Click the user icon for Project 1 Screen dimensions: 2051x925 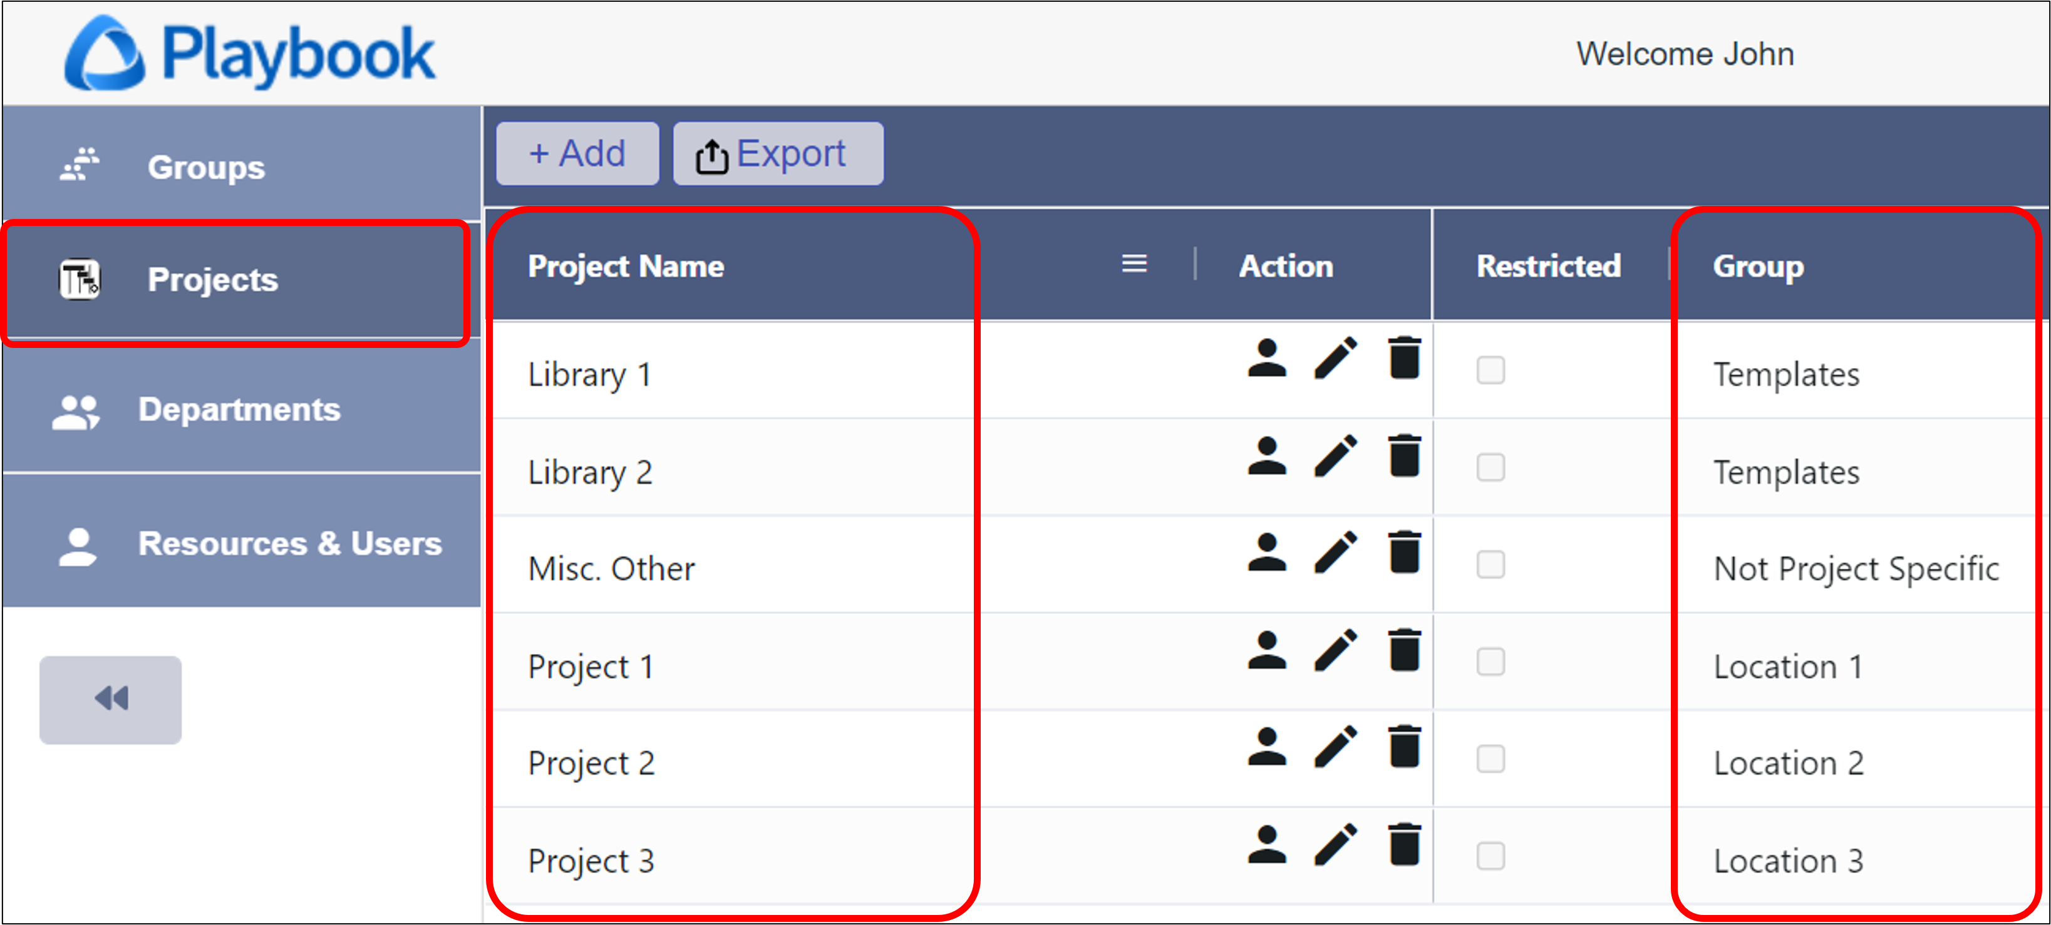pyautogui.click(x=1267, y=651)
